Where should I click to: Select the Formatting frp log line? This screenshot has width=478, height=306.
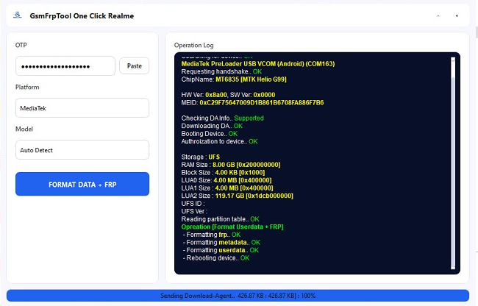click(212, 235)
